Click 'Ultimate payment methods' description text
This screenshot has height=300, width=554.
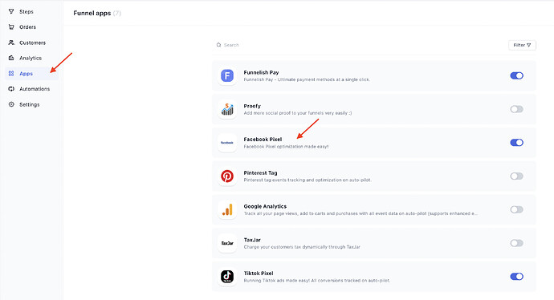point(307,79)
